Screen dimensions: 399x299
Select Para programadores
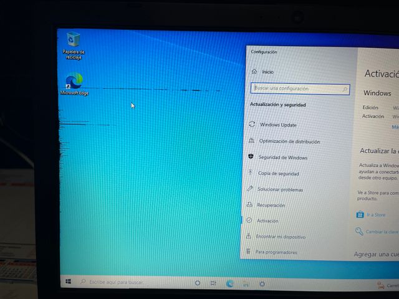[276, 252]
